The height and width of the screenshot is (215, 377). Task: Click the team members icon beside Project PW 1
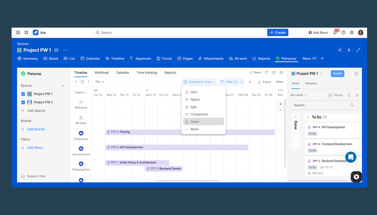click(56, 50)
